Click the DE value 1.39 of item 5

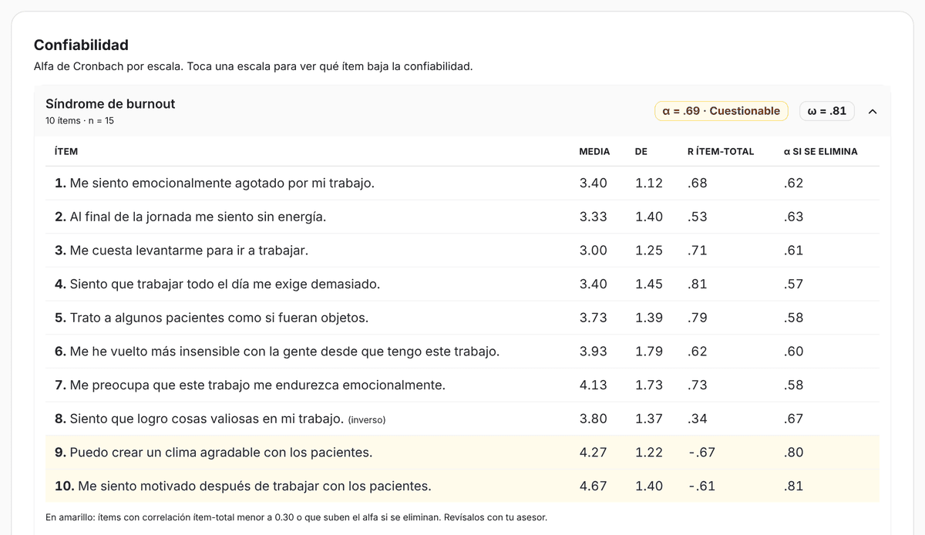649,318
